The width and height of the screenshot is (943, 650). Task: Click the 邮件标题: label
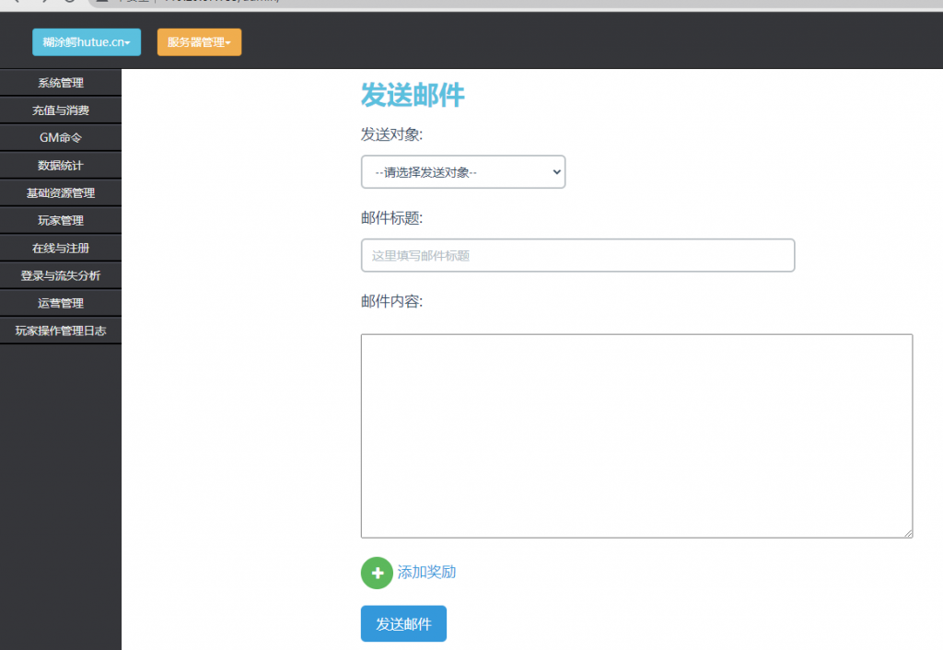click(x=391, y=217)
